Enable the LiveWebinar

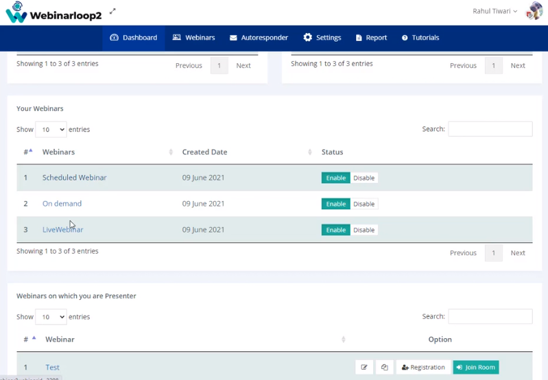pyautogui.click(x=336, y=230)
